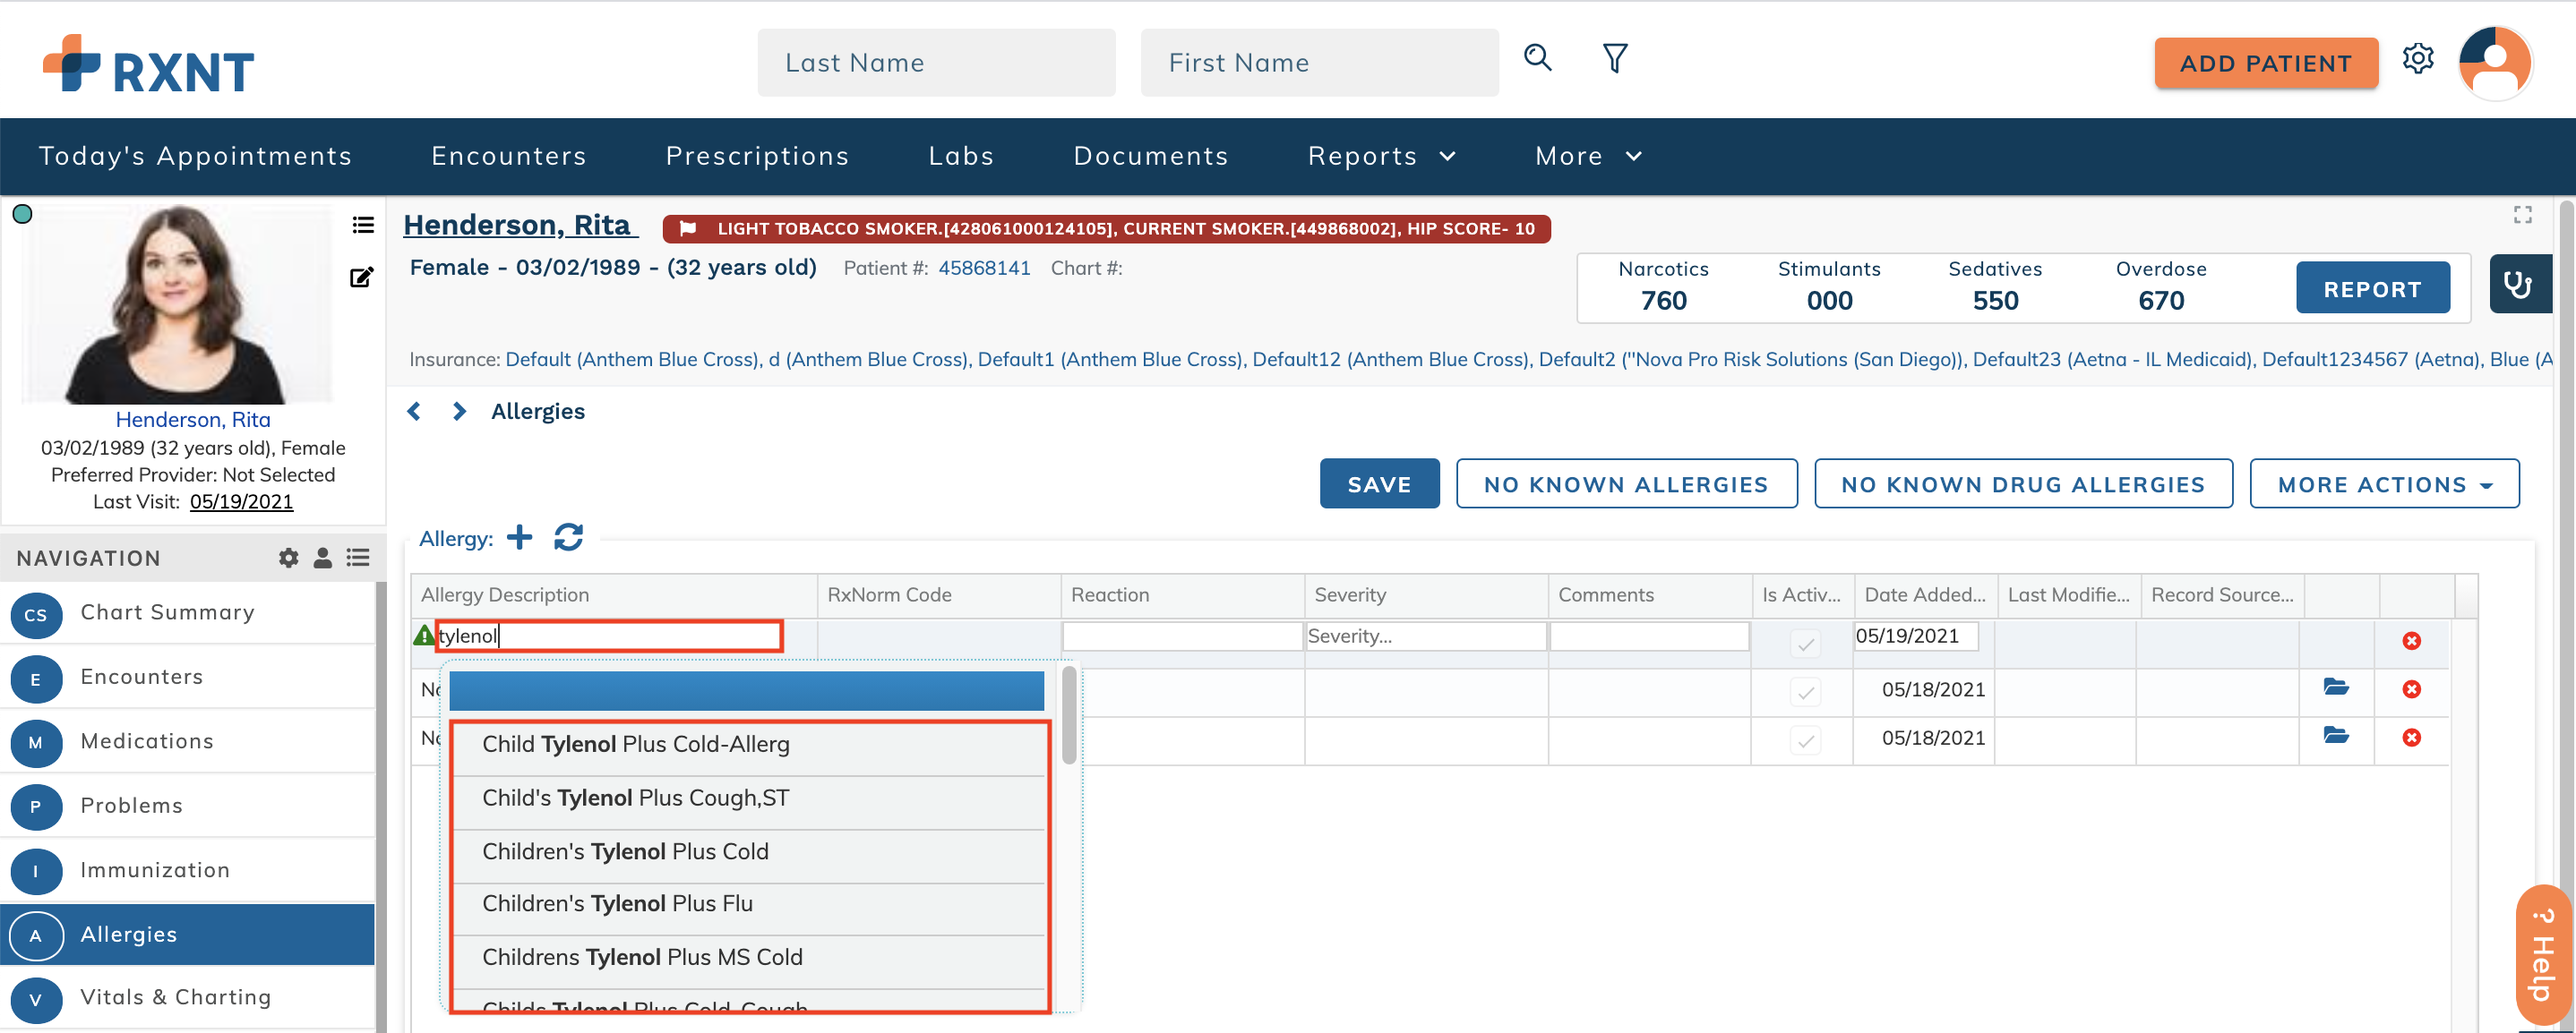
Task: Open the Documents menu
Action: (1151, 156)
